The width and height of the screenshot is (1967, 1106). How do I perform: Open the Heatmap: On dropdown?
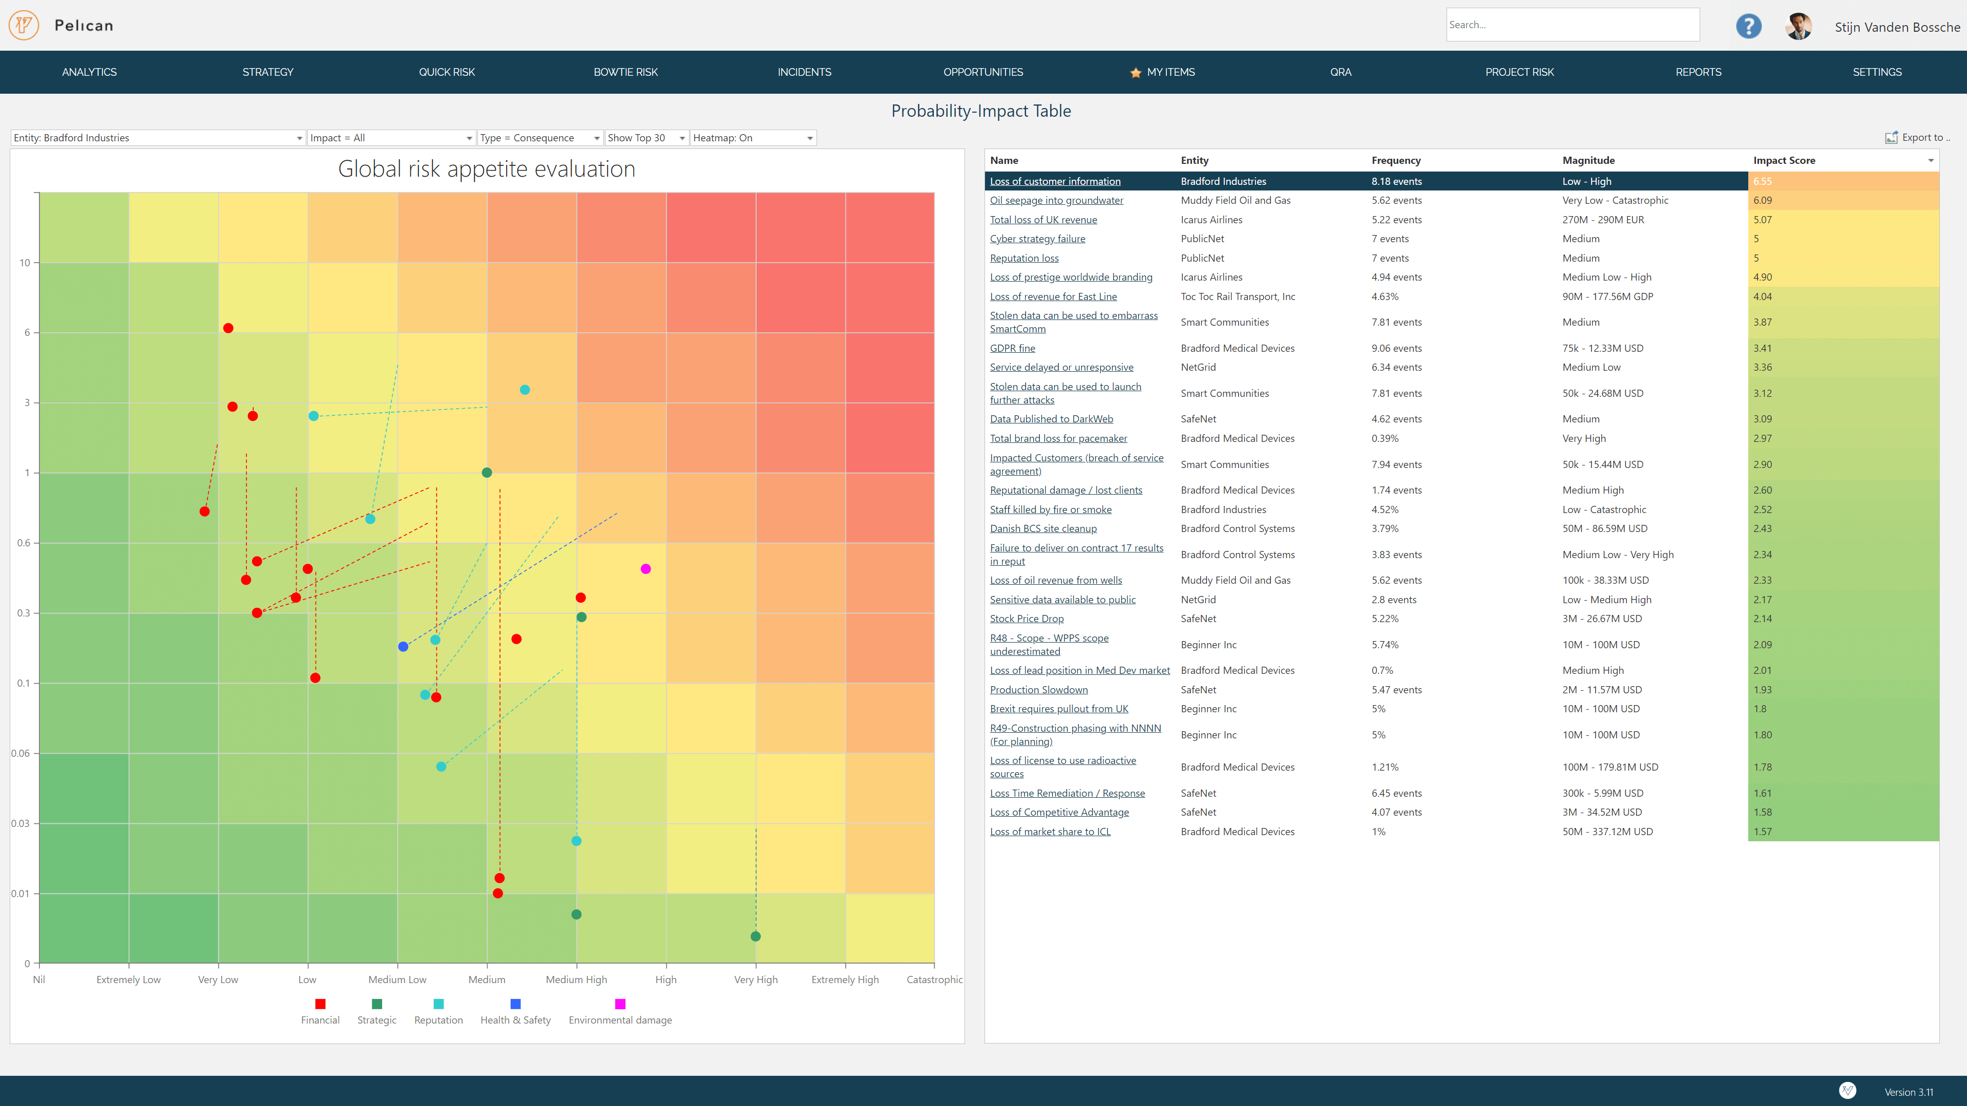pyautogui.click(x=753, y=138)
